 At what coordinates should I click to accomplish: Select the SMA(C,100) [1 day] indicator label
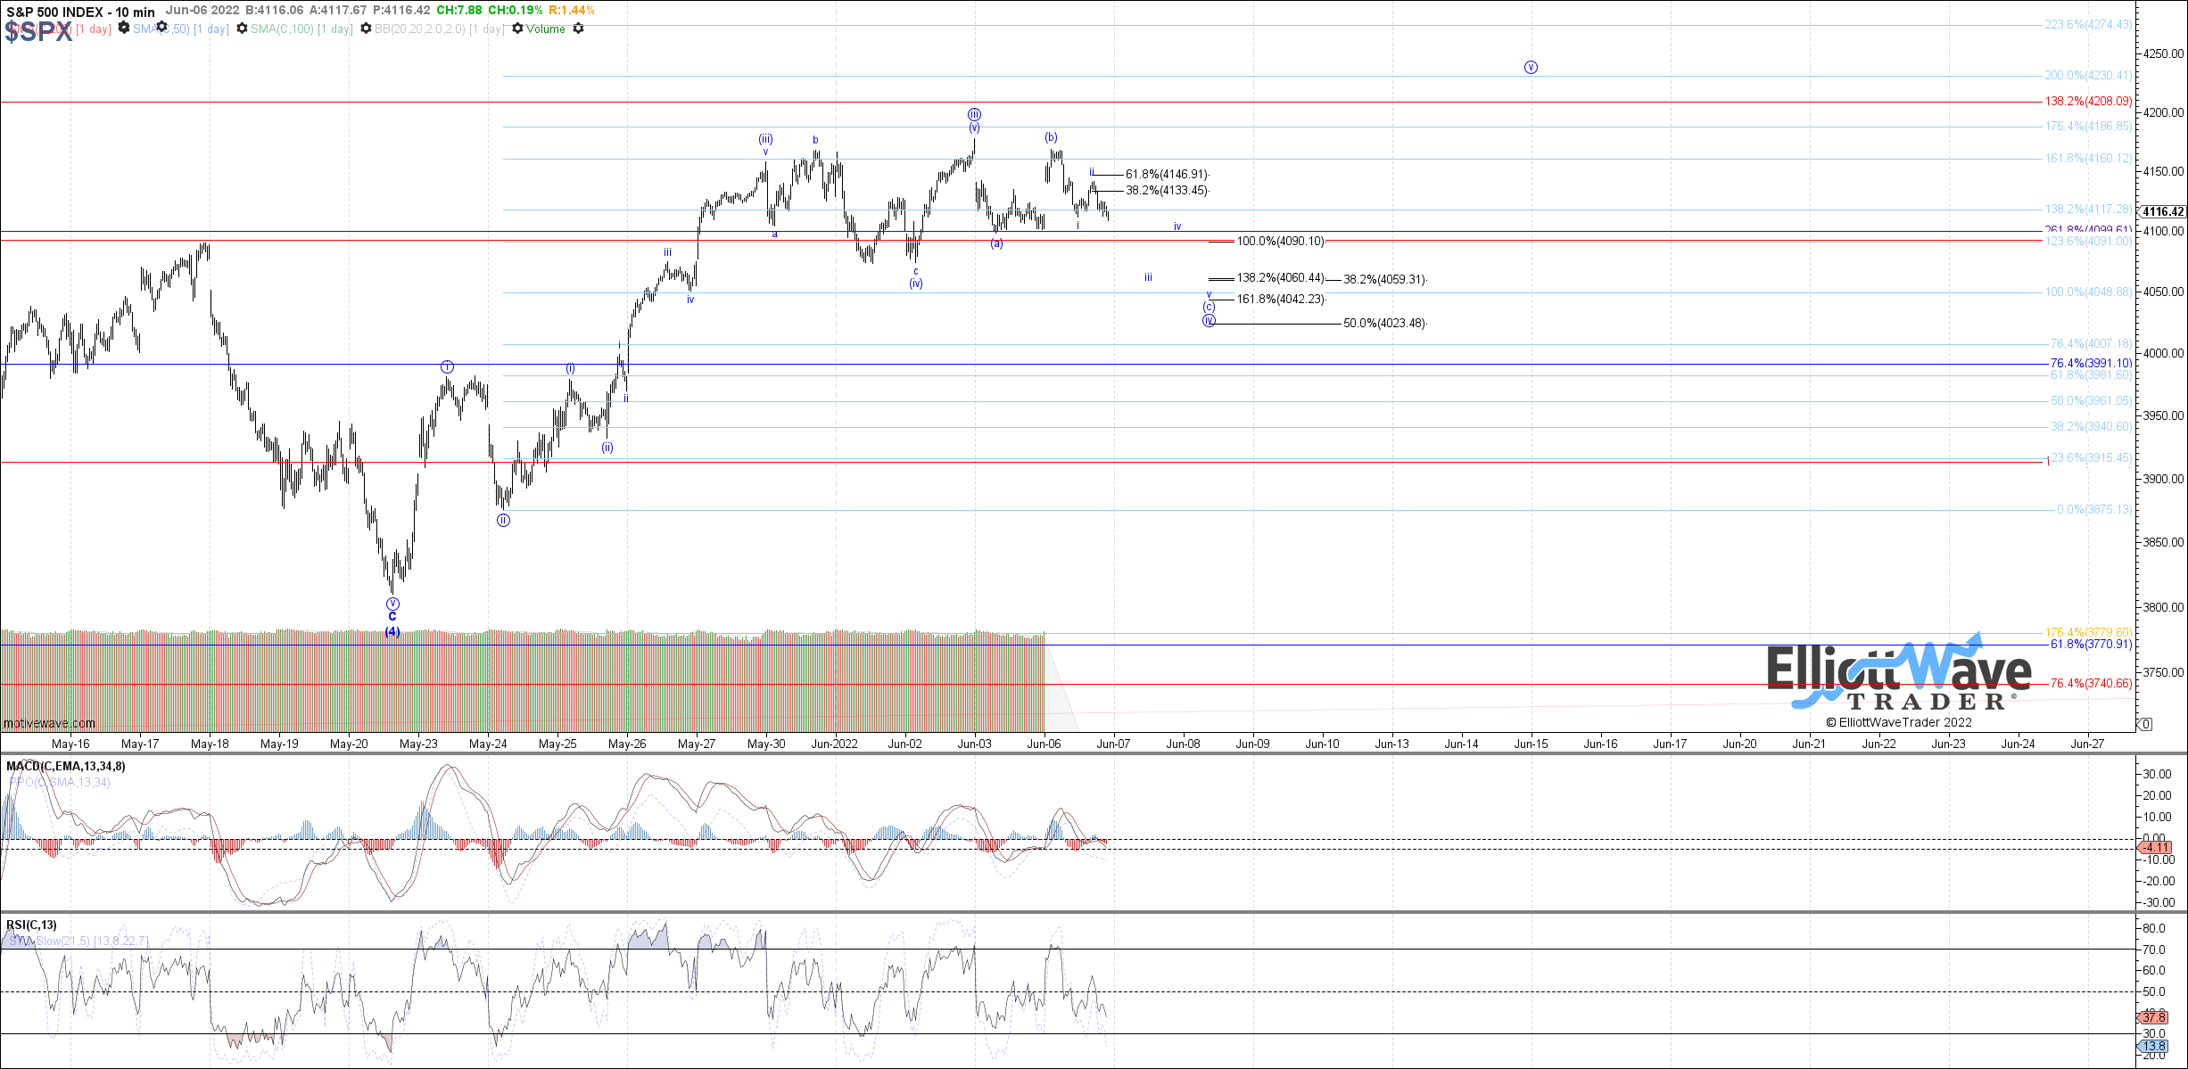click(x=301, y=29)
